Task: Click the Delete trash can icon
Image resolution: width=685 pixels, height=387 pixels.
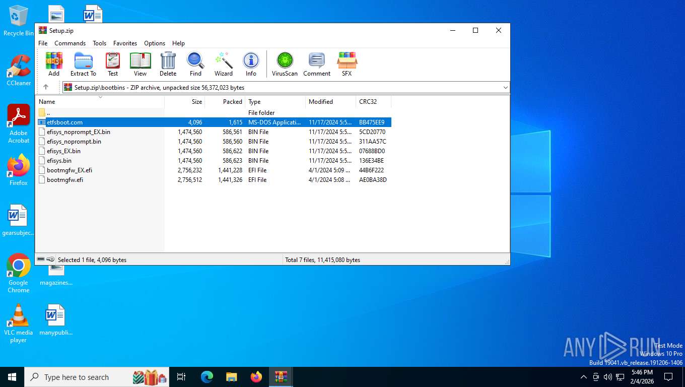Action: coord(168,64)
